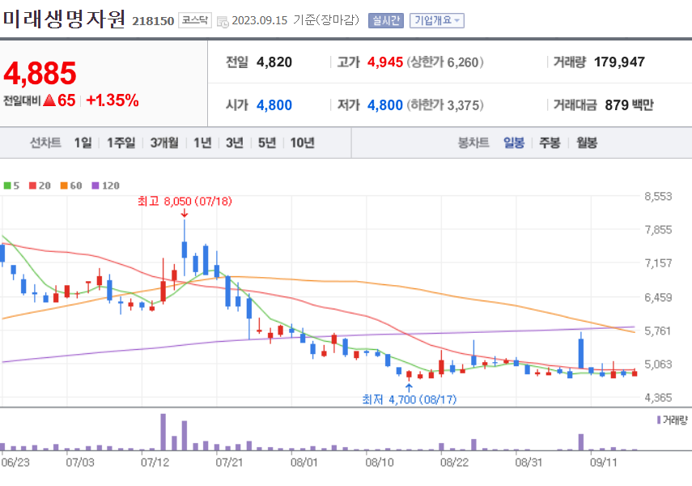Click the 07/12 date axis label
The image size is (692, 486).
pos(155,463)
